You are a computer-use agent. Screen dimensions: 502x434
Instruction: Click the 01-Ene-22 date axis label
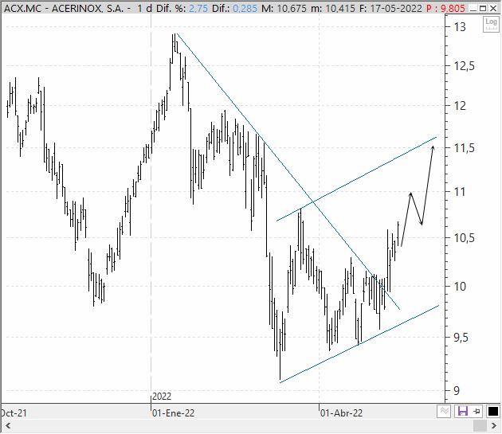point(173,413)
